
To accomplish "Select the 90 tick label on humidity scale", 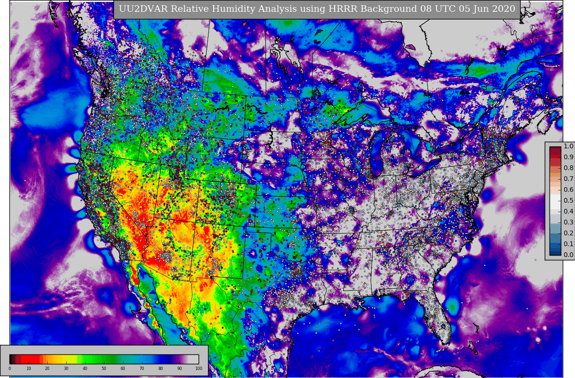I will (x=180, y=369).
